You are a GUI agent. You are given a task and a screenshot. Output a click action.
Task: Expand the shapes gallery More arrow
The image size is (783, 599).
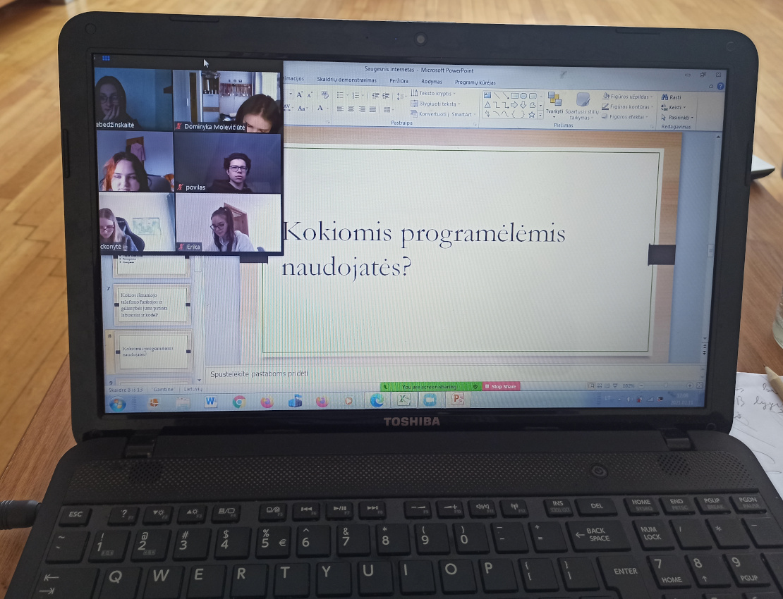coord(540,115)
